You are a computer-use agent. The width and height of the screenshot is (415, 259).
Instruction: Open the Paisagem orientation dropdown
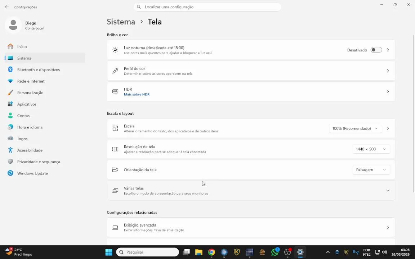371,170
